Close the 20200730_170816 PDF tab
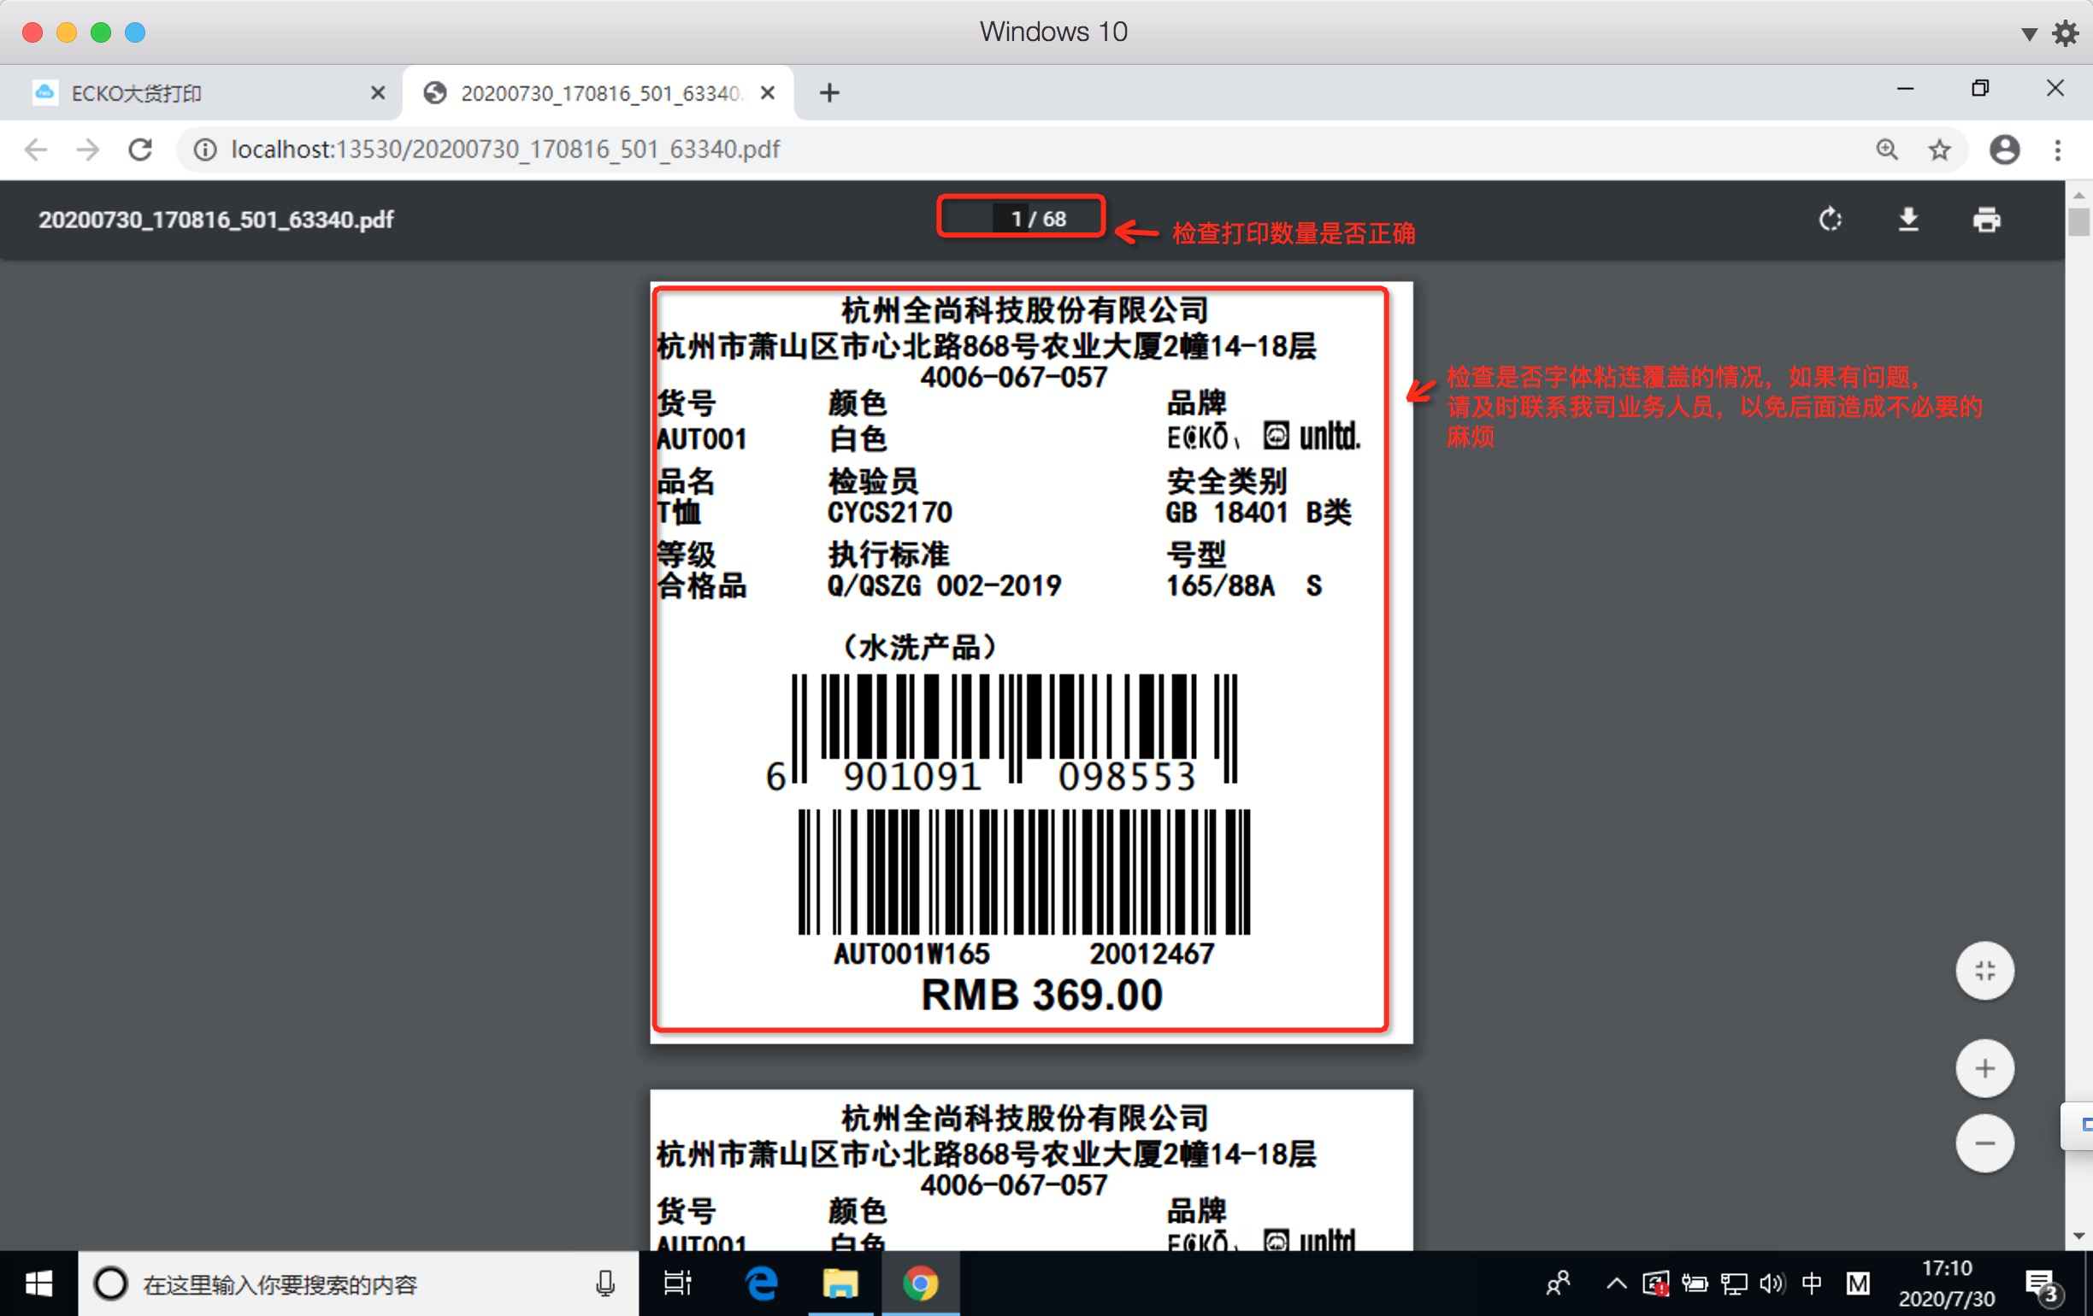Image resolution: width=2093 pixels, height=1316 pixels. (768, 93)
